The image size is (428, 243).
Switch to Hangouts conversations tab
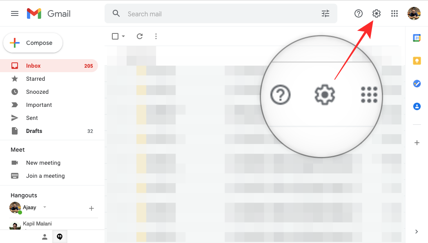60,237
